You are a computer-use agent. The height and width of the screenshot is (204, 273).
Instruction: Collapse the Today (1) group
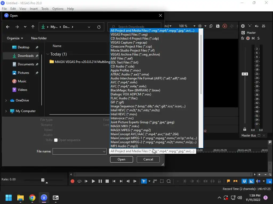[48, 54]
